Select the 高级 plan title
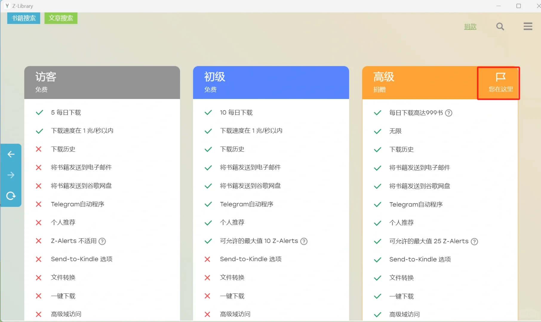Image resolution: width=541 pixels, height=322 pixels. click(384, 77)
